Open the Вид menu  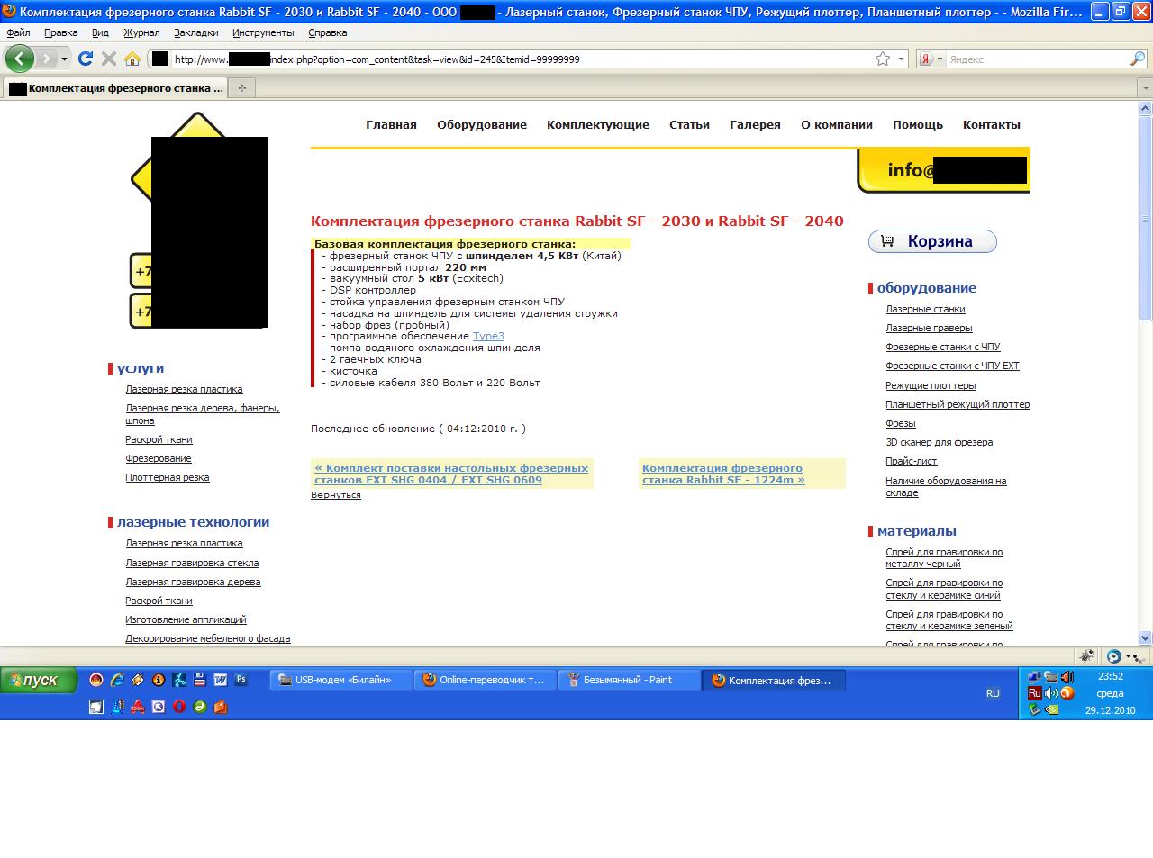click(100, 32)
